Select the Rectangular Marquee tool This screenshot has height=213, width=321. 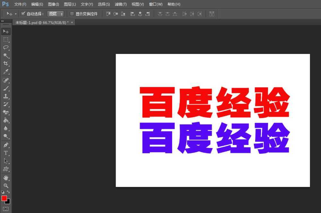coord(6,40)
